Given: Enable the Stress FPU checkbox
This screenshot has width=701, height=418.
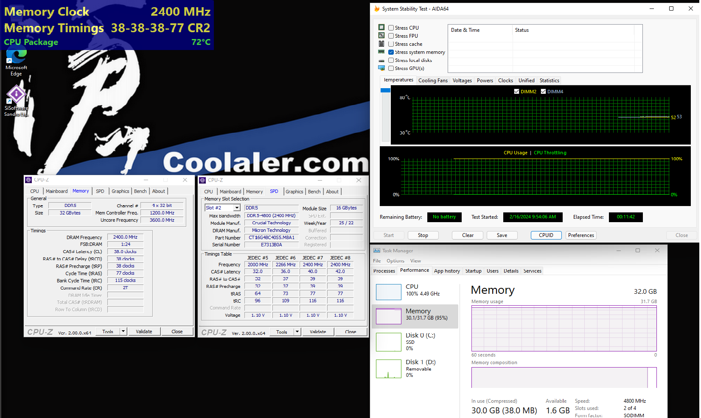Looking at the screenshot, I should [x=391, y=36].
